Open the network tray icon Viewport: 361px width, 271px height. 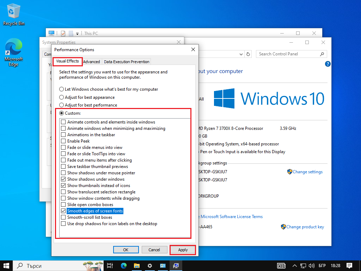click(x=303, y=266)
